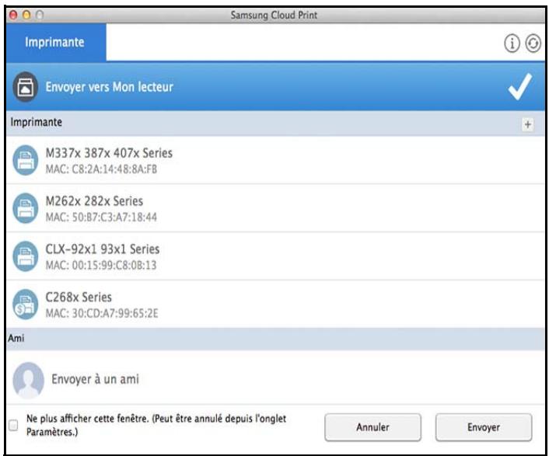Add a printer with the plus icon
This screenshot has height=456, width=549.
[x=528, y=124]
